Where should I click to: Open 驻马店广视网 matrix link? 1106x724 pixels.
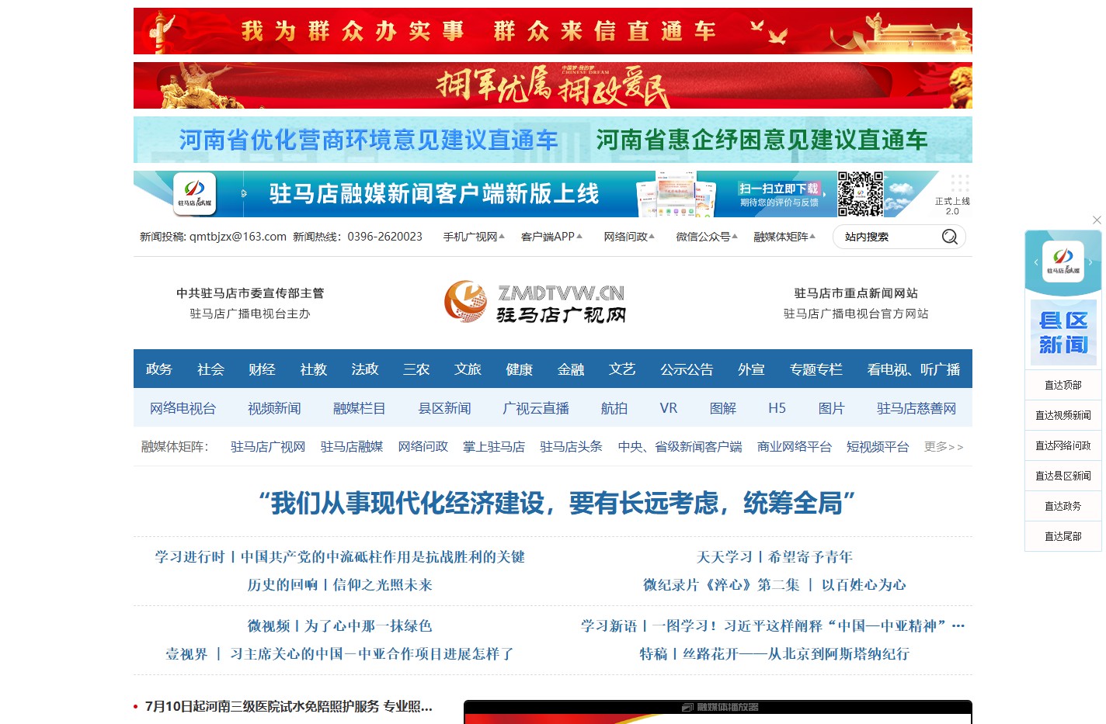click(x=268, y=447)
